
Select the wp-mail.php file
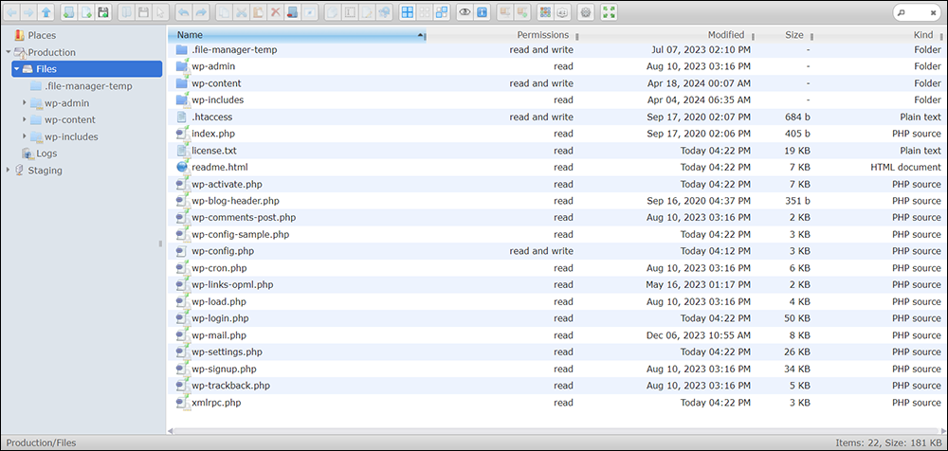pyautogui.click(x=557, y=334)
